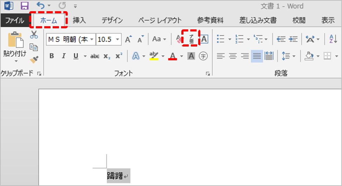
Task: Open highlight color dropdown arrow
Action: pos(163,56)
